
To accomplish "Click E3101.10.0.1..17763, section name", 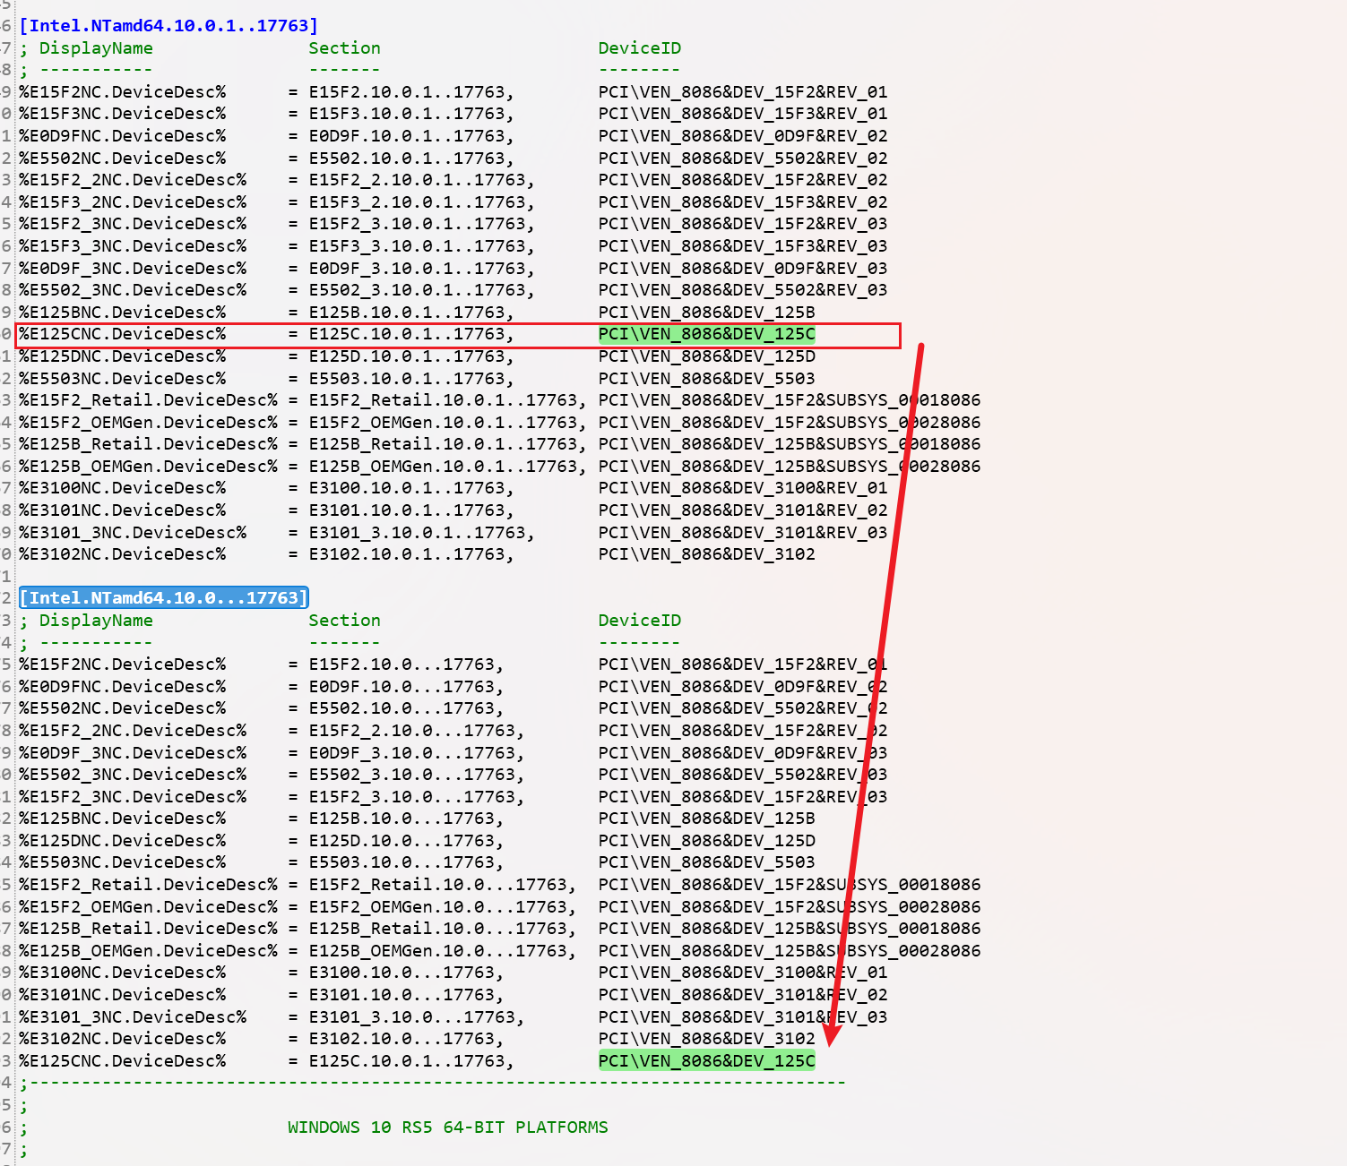I will click(x=412, y=510).
